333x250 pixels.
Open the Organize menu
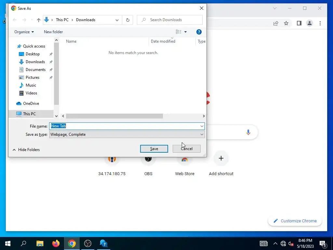pos(24,32)
